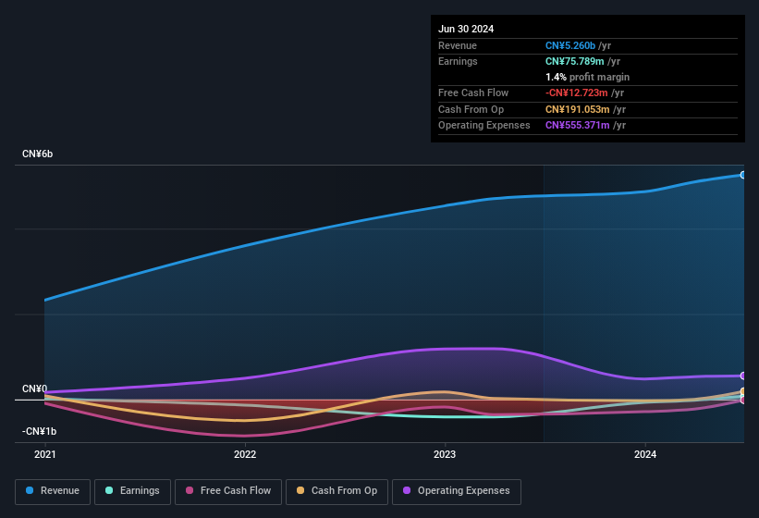Viewport: 759px width, 518px height.
Task: Click the Free Cash Flow end data point
Action: point(743,401)
